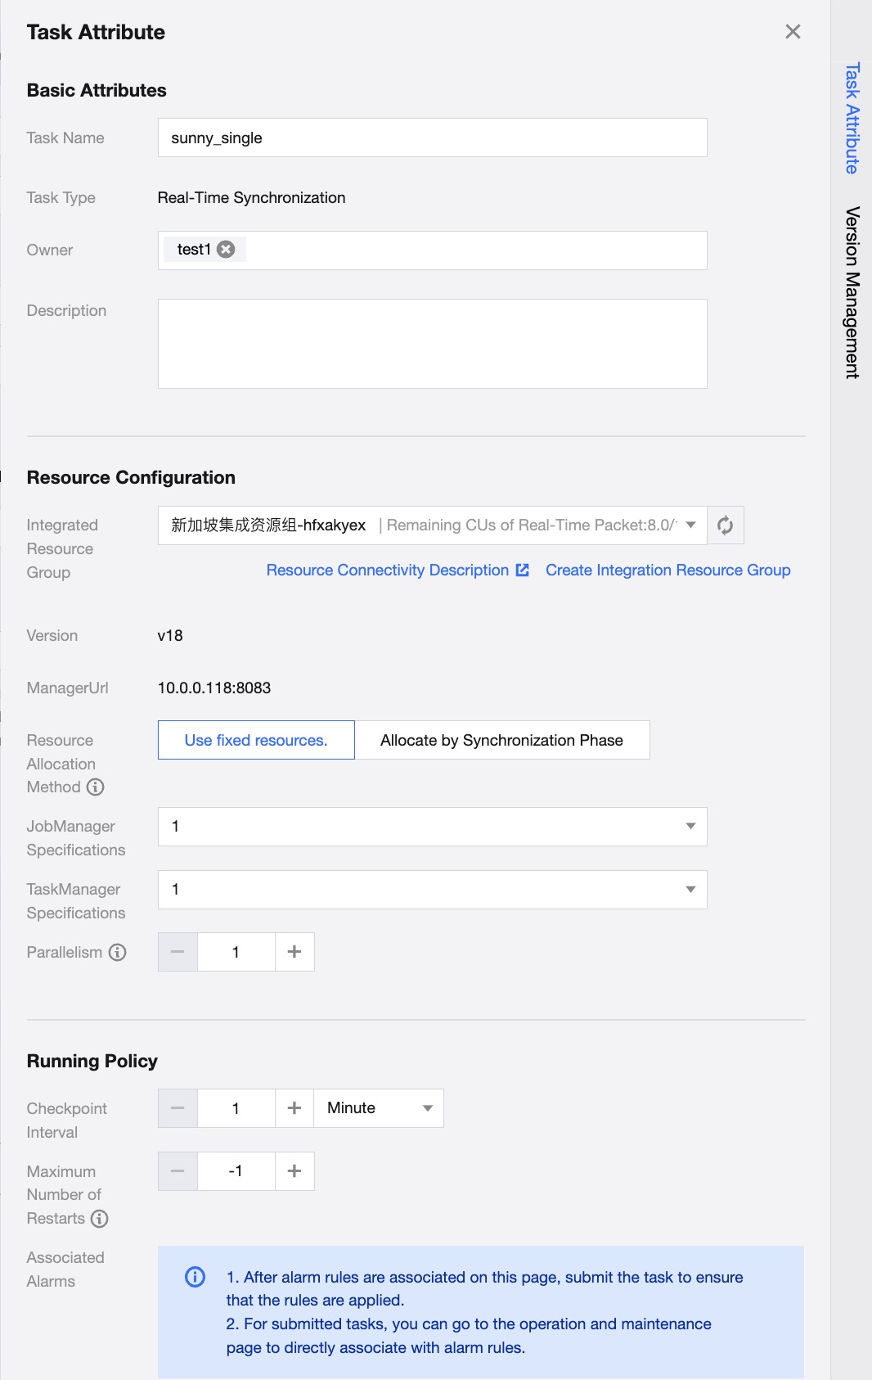Click Maximum Number of Restarts info icon
872x1380 pixels.
(100, 1219)
